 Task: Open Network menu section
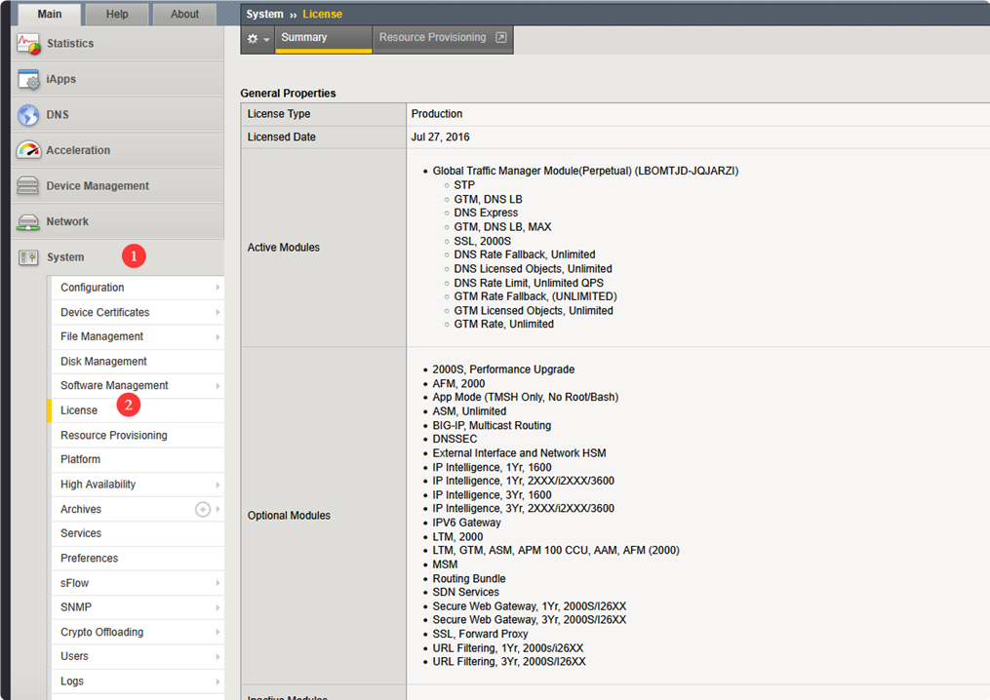point(117,221)
